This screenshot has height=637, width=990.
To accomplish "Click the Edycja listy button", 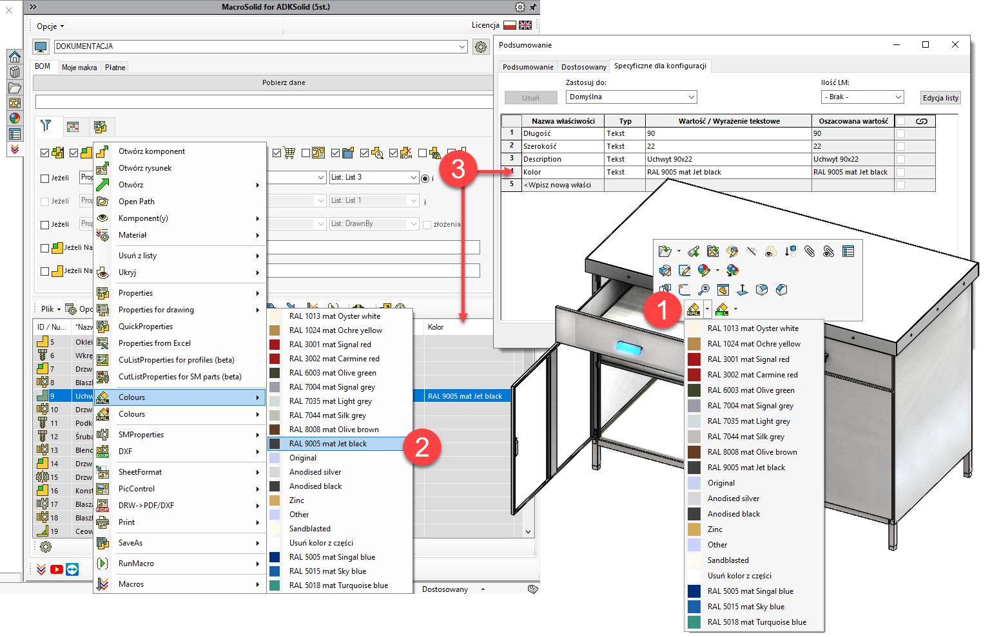I will (940, 98).
